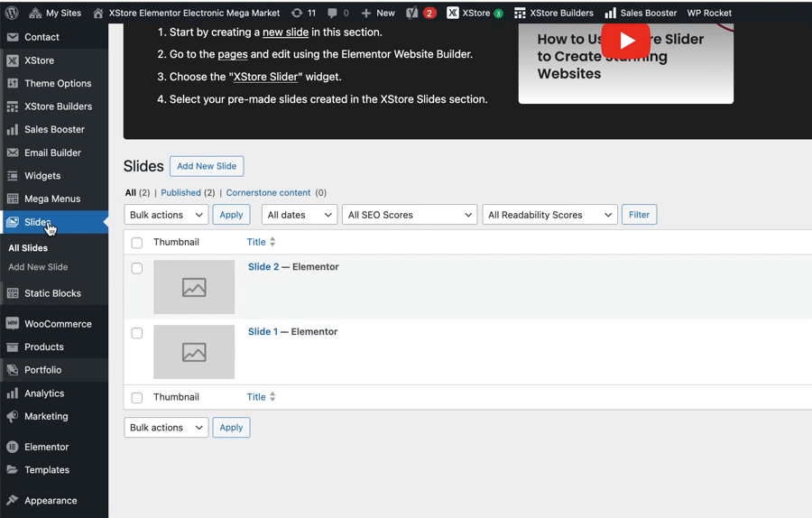Click the Static Blocks icon in sidebar
Image resolution: width=812 pixels, height=518 pixels.
[x=13, y=293]
